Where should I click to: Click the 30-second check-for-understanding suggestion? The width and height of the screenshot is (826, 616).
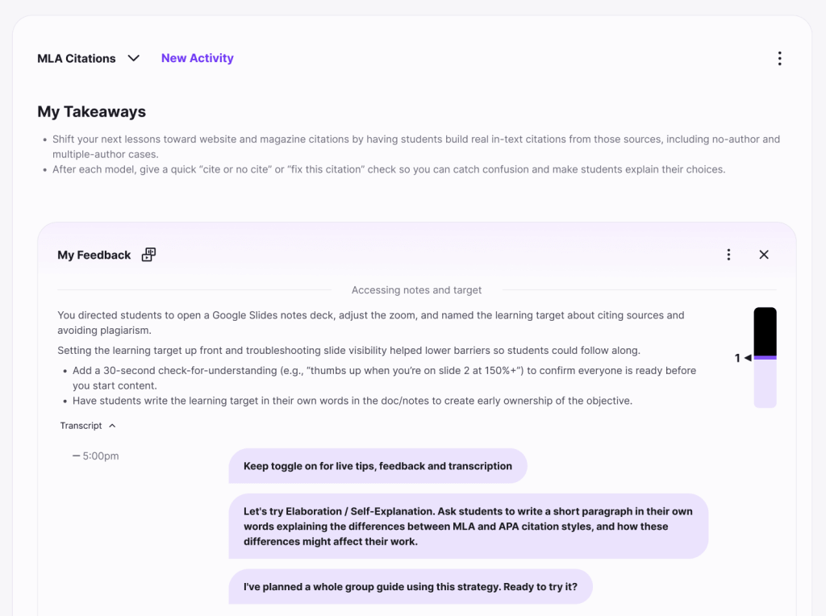coord(384,377)
